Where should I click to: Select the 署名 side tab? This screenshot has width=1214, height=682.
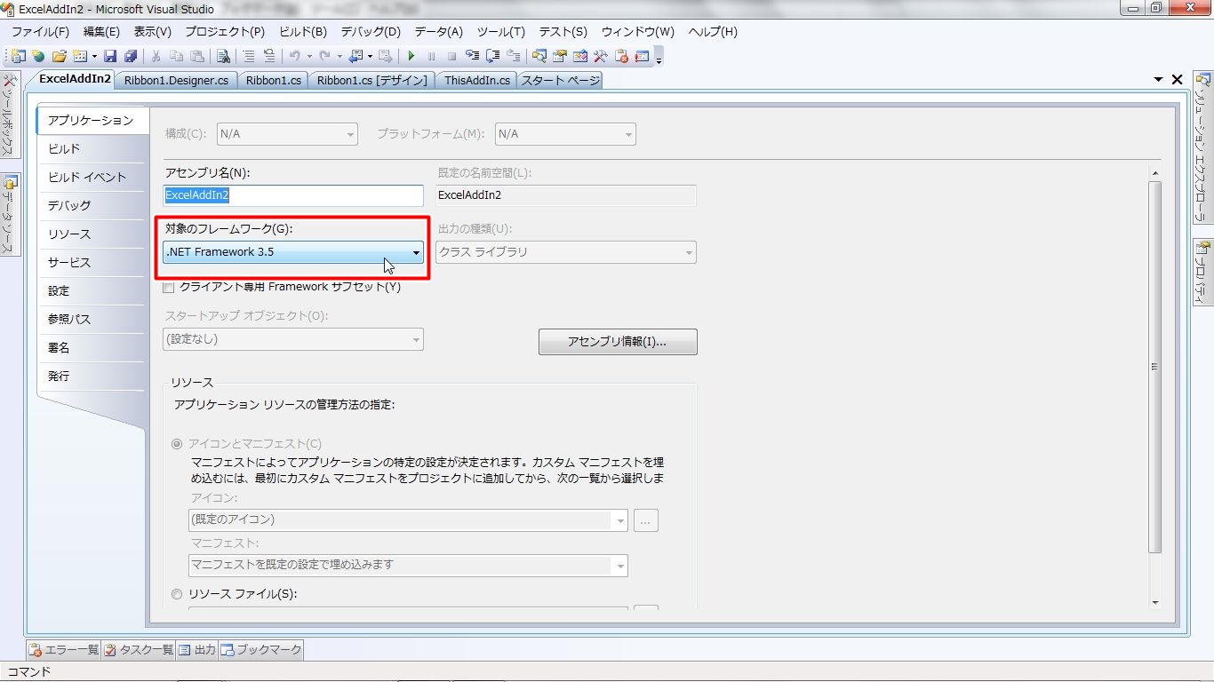pos(91,348)
